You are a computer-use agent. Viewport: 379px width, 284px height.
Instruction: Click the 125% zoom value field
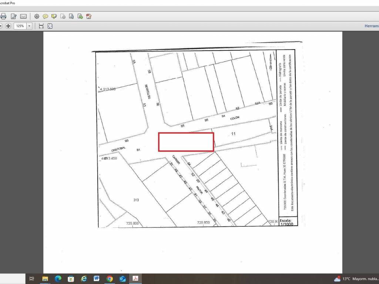coord(20,26)
